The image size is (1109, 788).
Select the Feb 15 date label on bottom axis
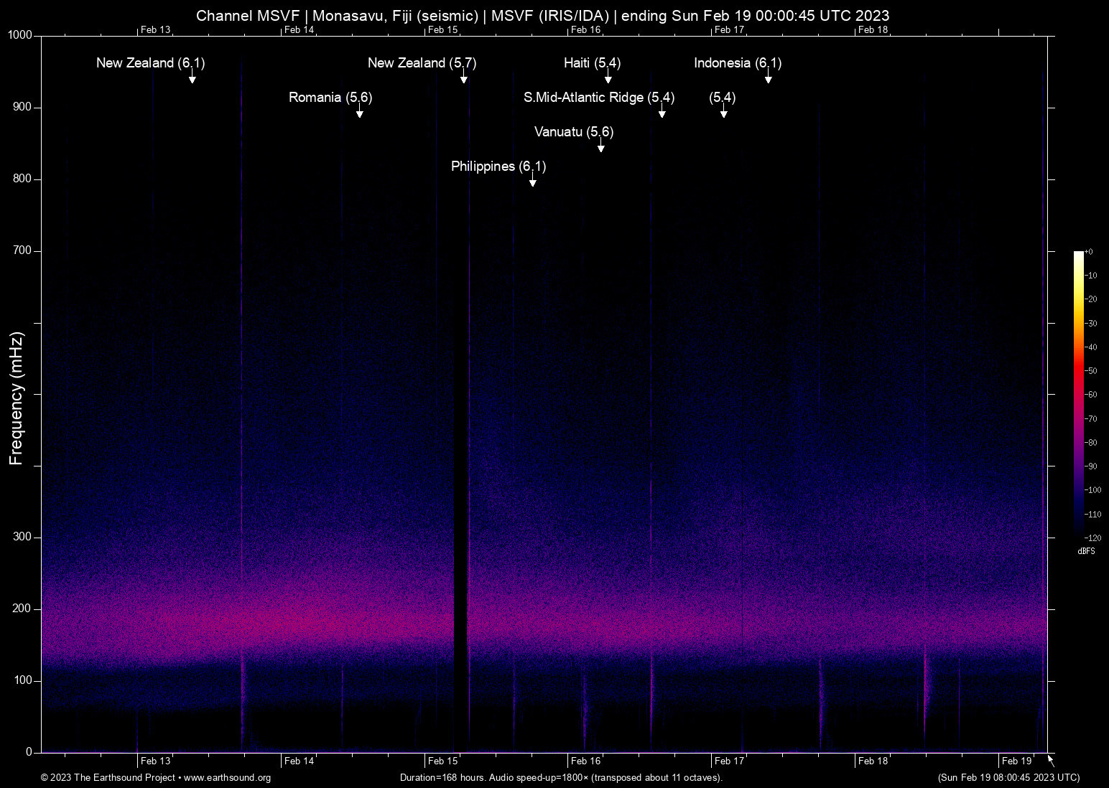pyautogui.click(x=441, y=761)
